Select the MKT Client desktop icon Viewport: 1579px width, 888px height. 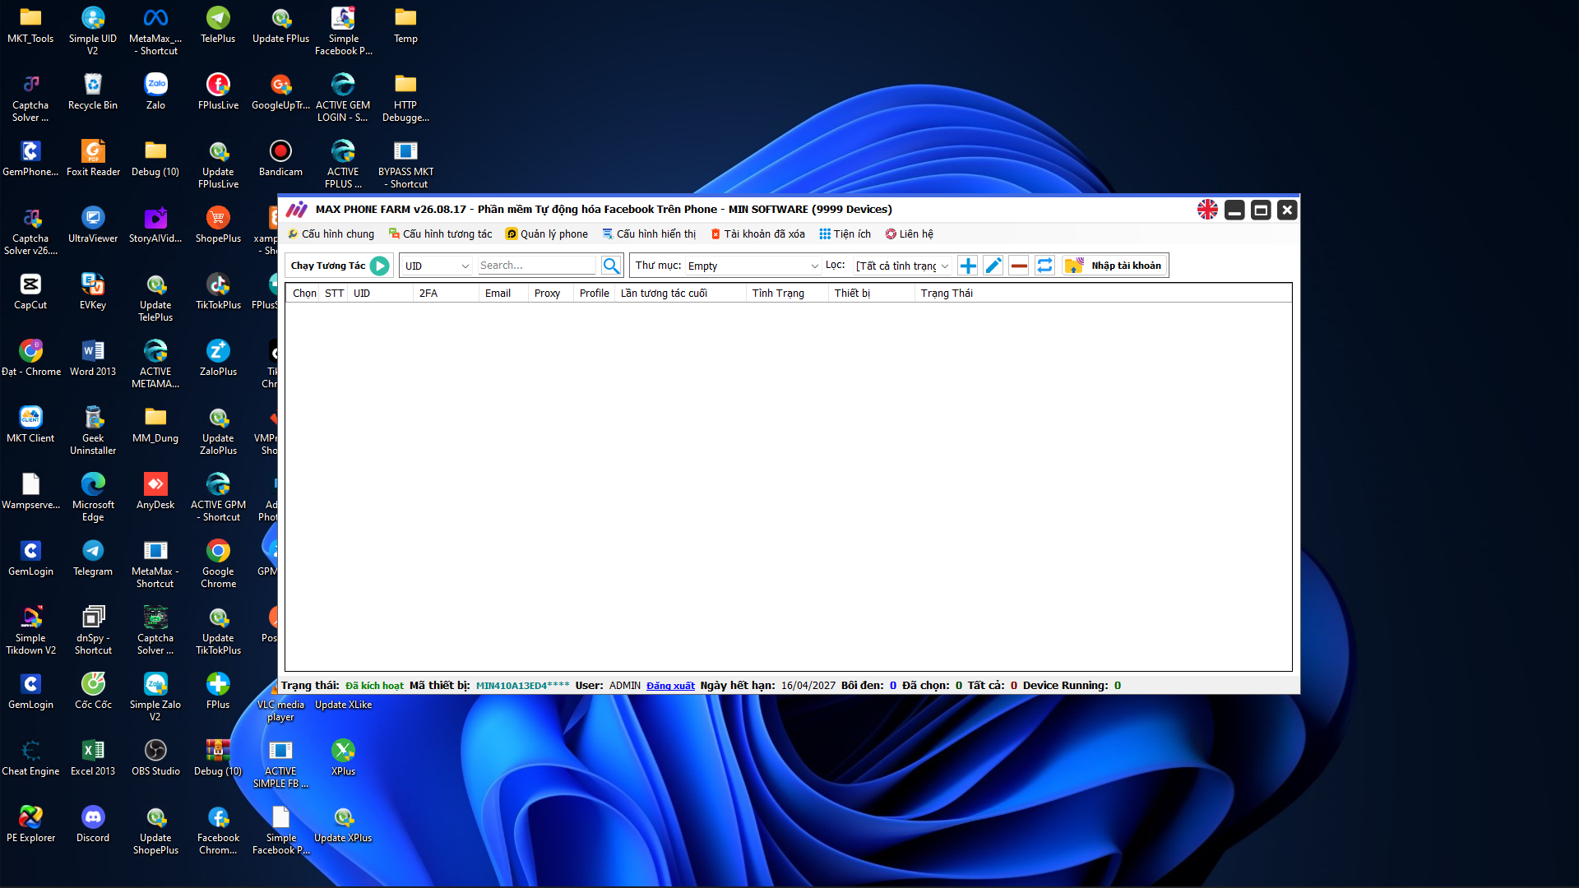click(x=30, y=425)
